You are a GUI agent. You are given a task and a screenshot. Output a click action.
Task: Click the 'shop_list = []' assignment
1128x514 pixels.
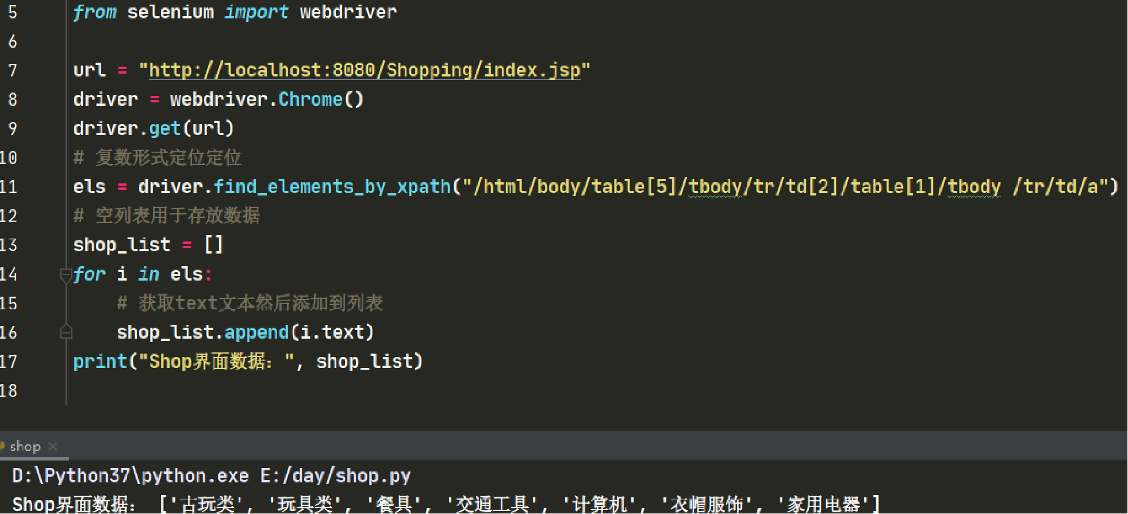[x=148, y=245]
